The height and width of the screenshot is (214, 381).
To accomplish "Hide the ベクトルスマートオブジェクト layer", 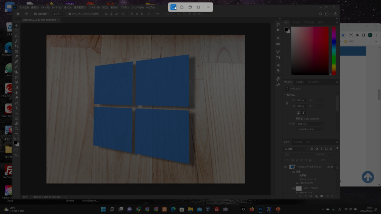I will pyautogui.click(x=285, y=167).
